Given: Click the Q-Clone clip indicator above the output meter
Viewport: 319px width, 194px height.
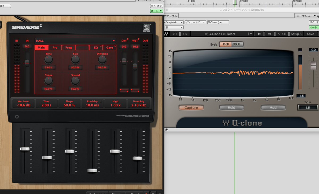Looking at the screenshot, I should (x=300, y=50).
